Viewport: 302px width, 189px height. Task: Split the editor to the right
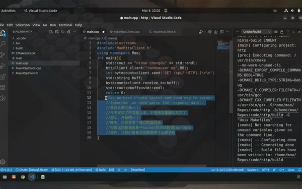[221, 32]
